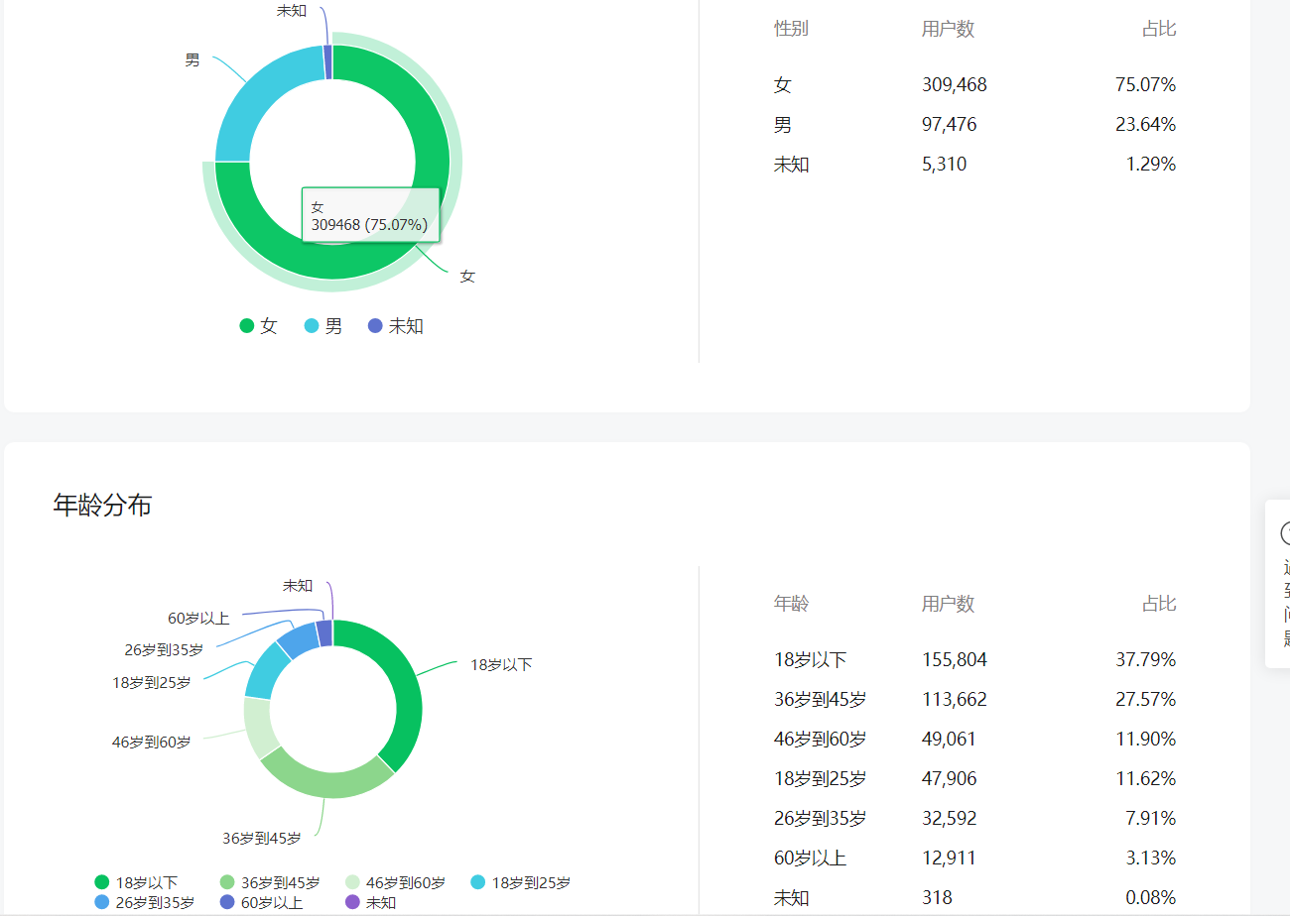The image size is (1290, 916).
Task: Click the 27.57% percentage cell
Action: (x=1145, y=700)
